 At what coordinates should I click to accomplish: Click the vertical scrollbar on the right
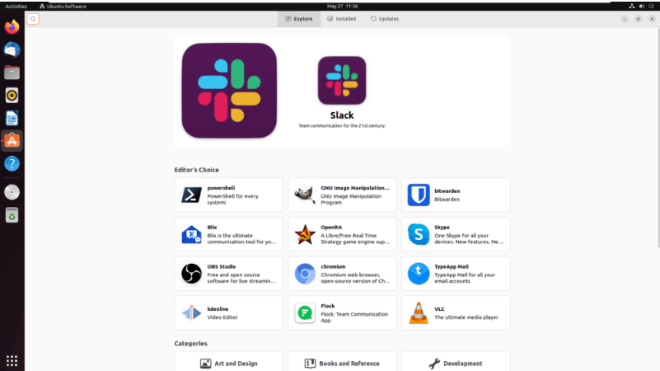pos(658,139)
